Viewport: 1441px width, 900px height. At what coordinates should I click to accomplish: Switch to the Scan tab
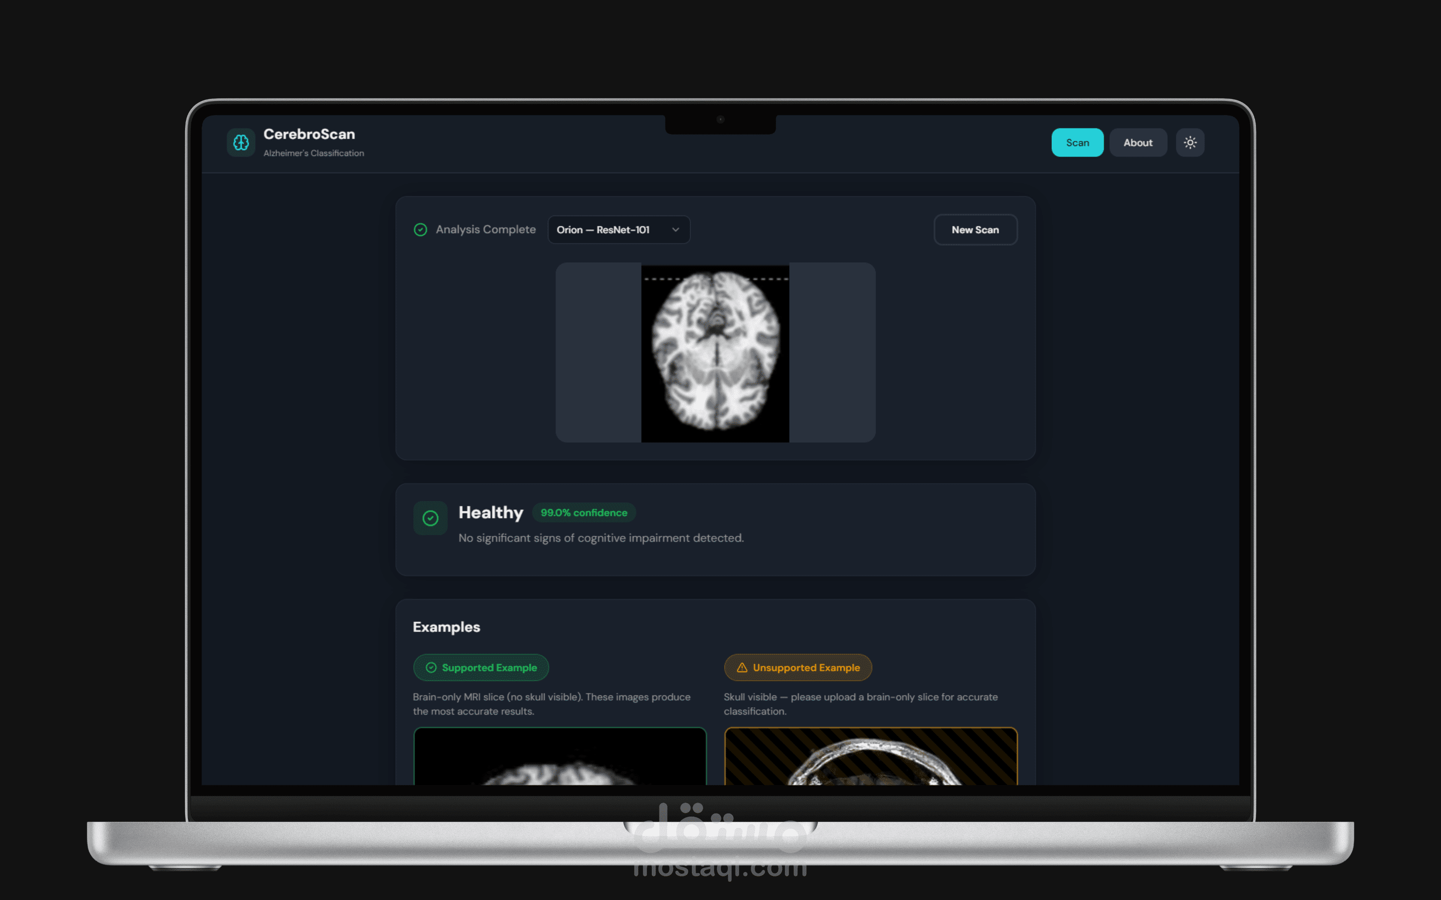[x=1077, y=143]
